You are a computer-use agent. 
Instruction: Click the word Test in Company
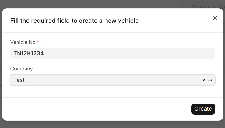point(19,80)
